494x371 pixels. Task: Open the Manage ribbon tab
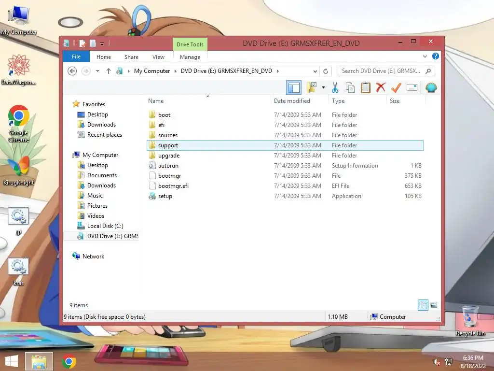[x=190, y=57]
